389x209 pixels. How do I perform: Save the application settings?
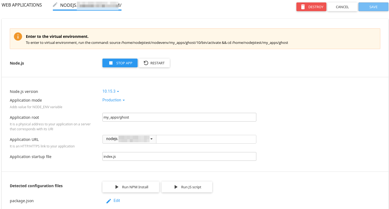pos(373,7)
